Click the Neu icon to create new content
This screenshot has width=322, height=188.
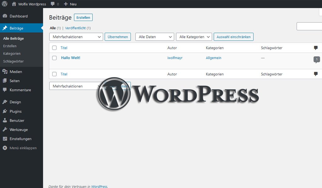70,4
